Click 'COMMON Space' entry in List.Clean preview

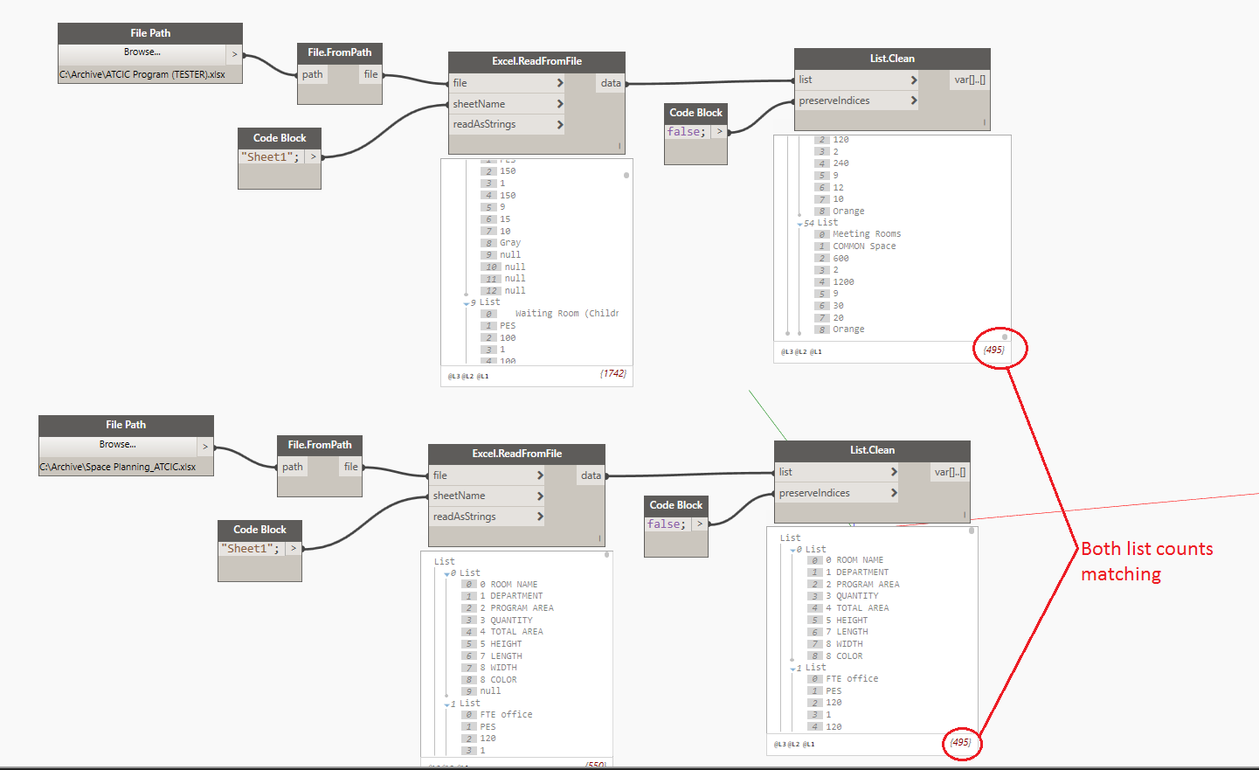tap(864, 246)
